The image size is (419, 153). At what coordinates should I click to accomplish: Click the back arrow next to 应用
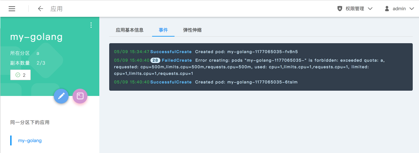(x=41, y=9)
